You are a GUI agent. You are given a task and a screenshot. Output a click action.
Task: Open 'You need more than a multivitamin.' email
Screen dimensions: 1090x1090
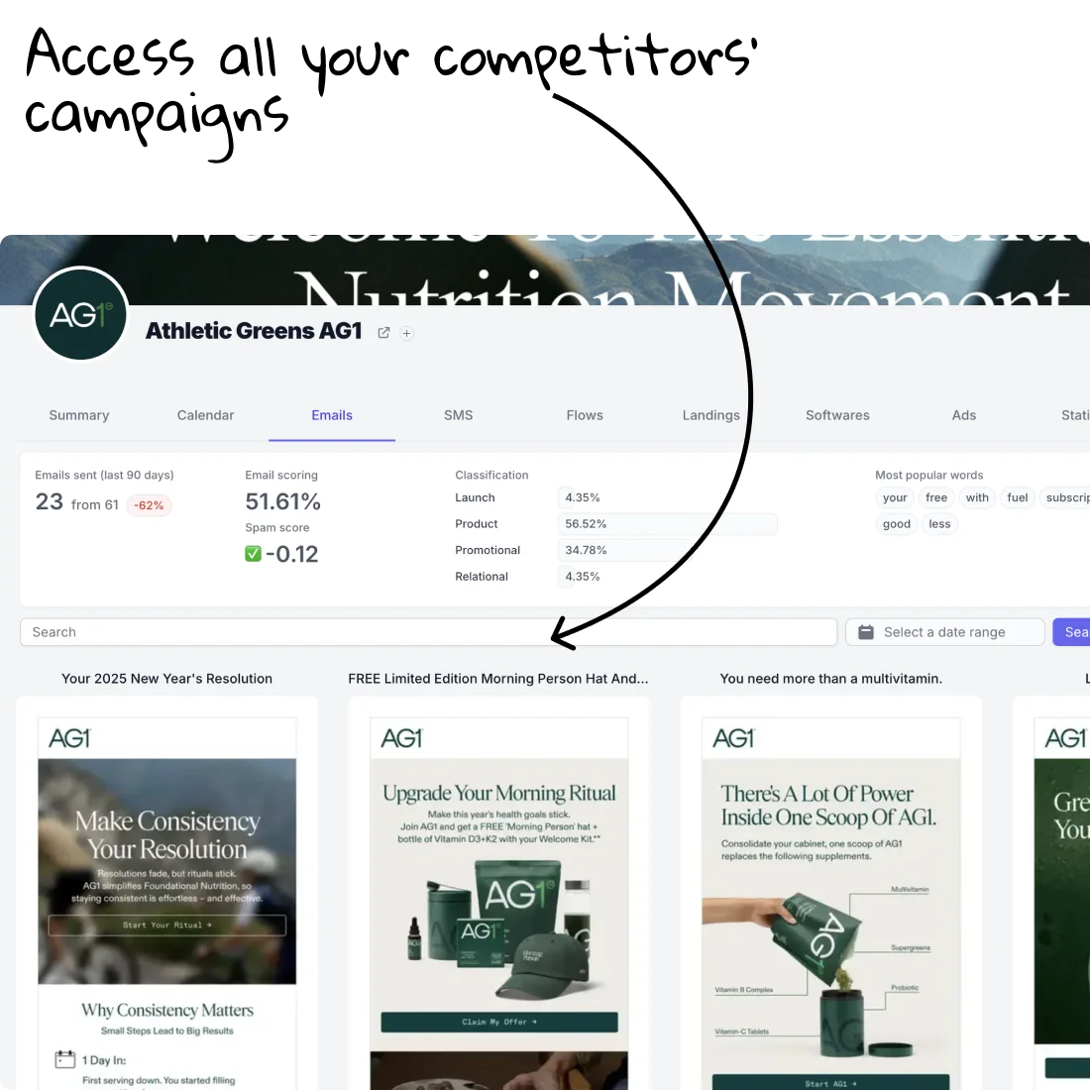(831, 679)
